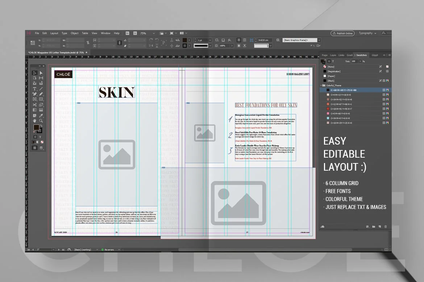Click the fx effects icon in control bar
The height and width of the screenshot is (282, 424).
[230, 40]
